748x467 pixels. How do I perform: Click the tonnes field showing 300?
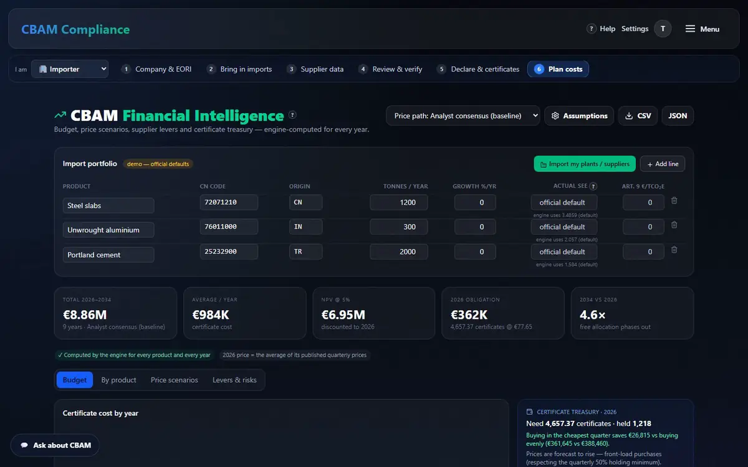pos(399,227)
